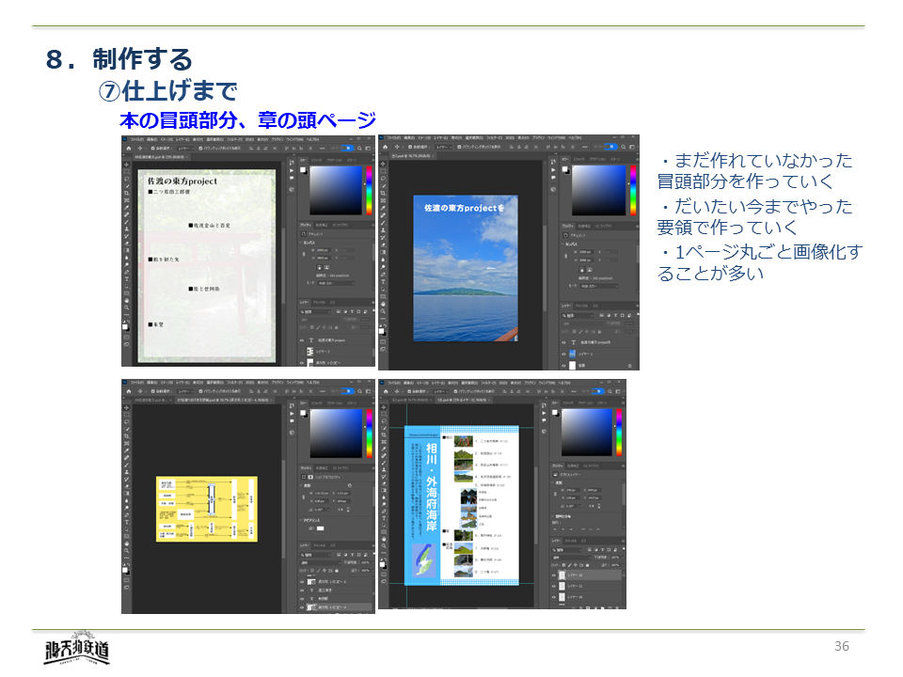This screenshot has height=677, width=903.
Task: Open the layer filter type dropdown in sea photo document
Action: click(576, 314)
